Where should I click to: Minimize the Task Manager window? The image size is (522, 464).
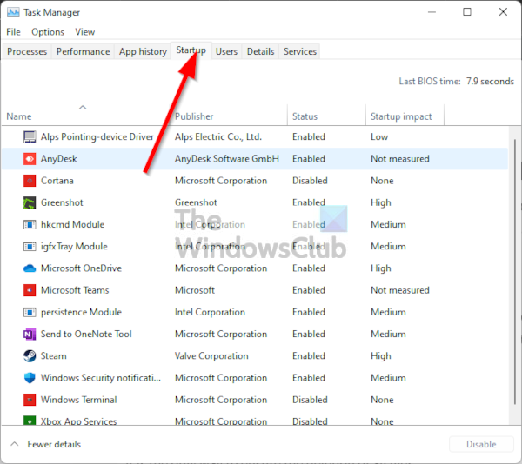tap(432, 12)
